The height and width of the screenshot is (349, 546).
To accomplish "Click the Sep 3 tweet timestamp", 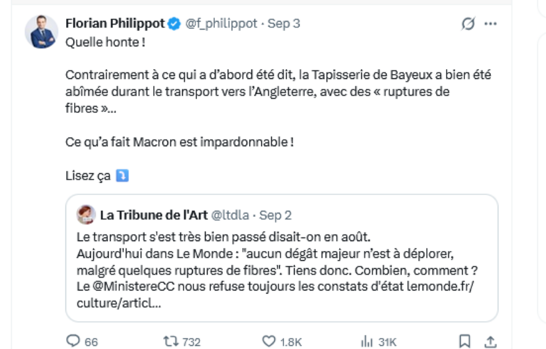I will pyautogui.click(x=283, y=23).
